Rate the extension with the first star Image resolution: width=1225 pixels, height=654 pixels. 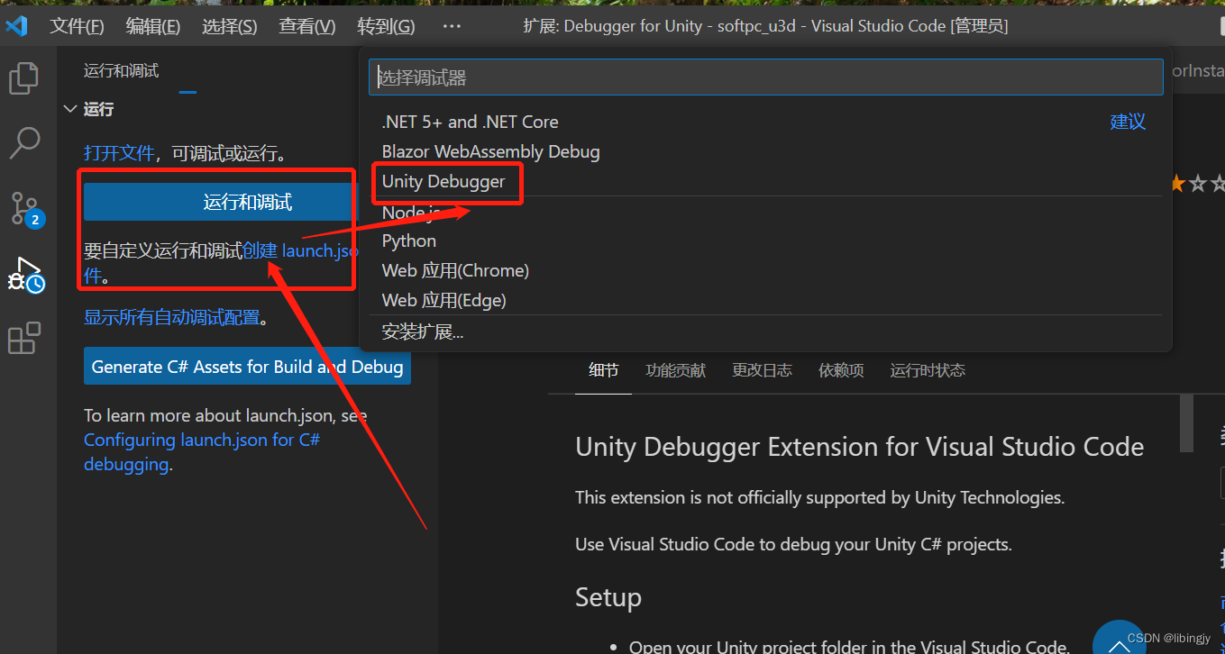tap(1176, 183)
